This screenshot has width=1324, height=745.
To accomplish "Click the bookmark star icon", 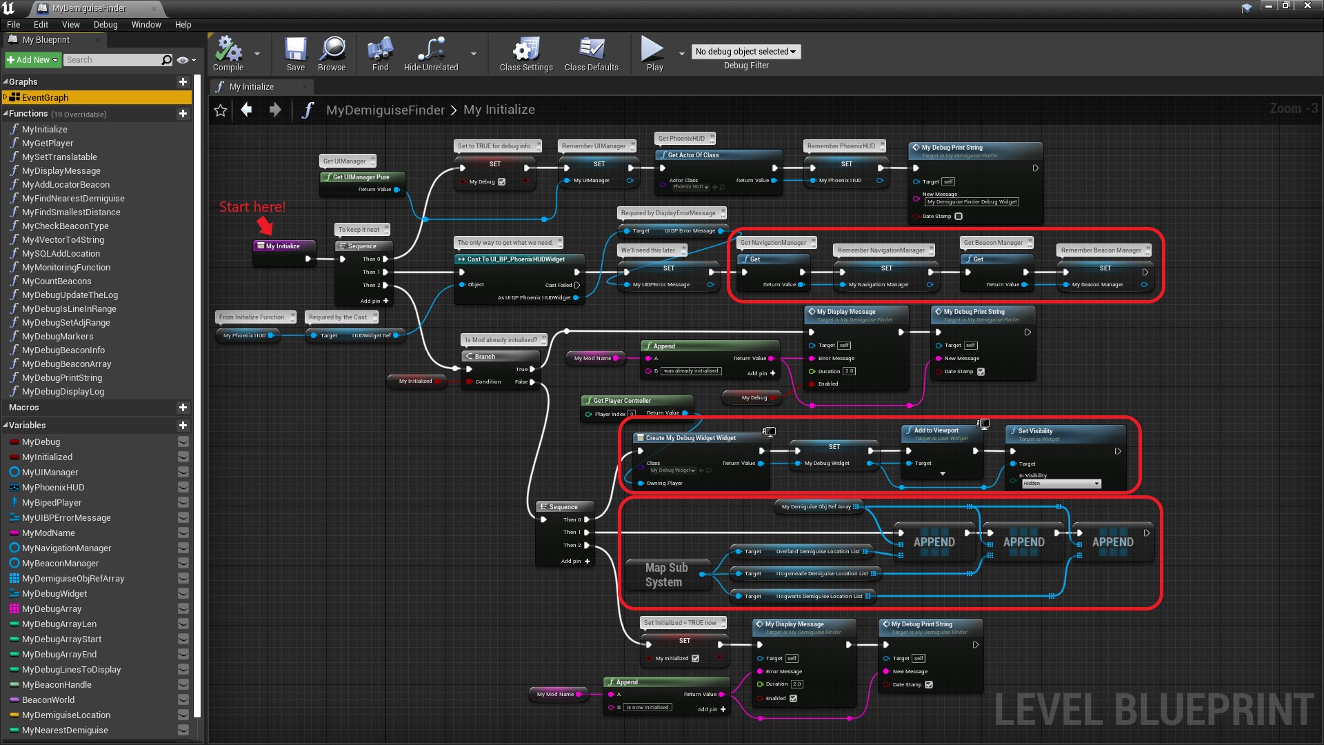I will [221, 110].
